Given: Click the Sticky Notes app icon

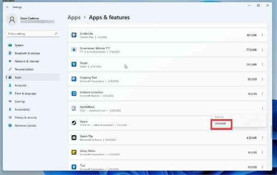Looking at the screenshot, I should coord(74,152).
